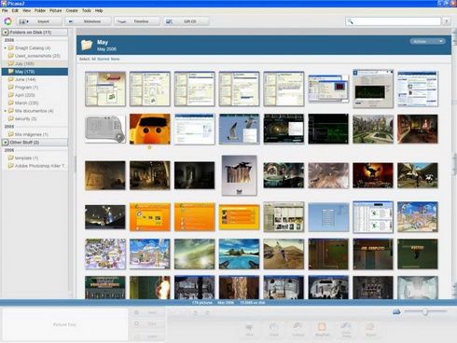The width and height of the screenshot is (457, 343).
Task: Click the All link next to Select
Action: click(93, 59)
